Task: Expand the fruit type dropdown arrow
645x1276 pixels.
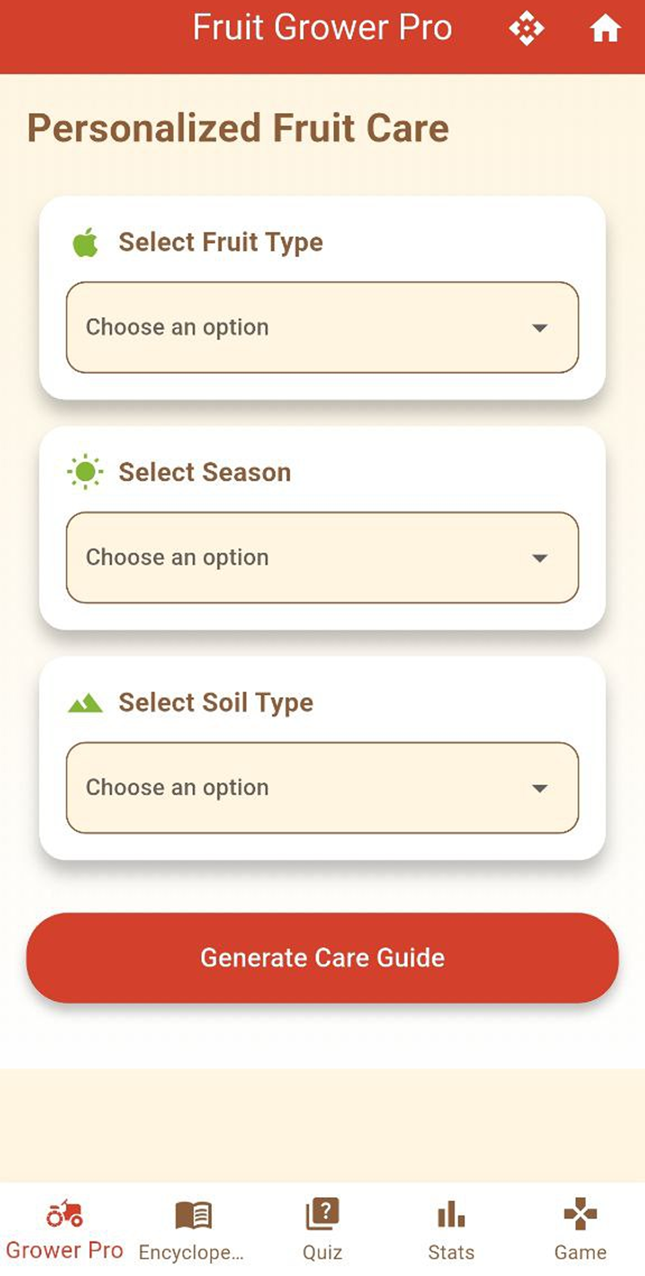Action: coord(540,328)
